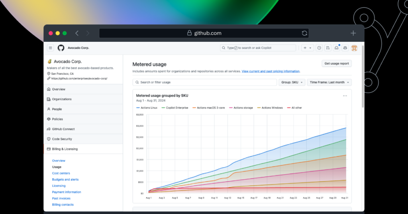
Task: Click the GitHub Octocat logo
Action: click(x=61, y=48)
